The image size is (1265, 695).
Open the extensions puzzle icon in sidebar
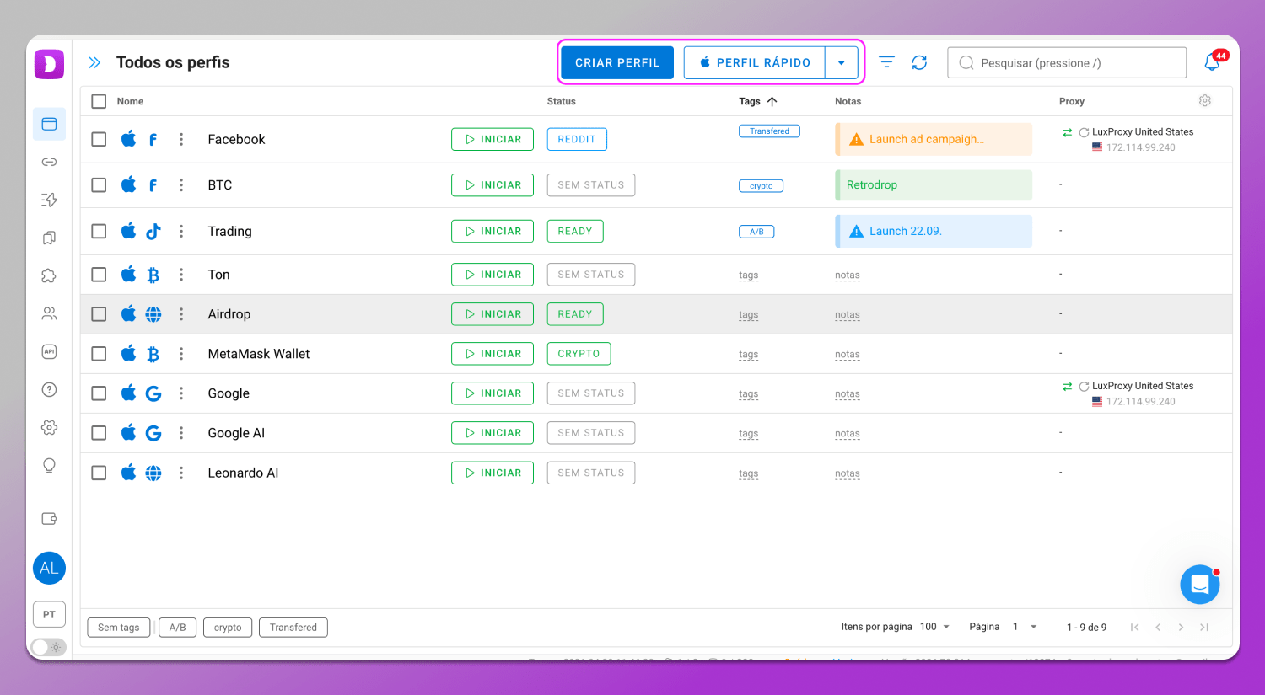tap(49, 275)
